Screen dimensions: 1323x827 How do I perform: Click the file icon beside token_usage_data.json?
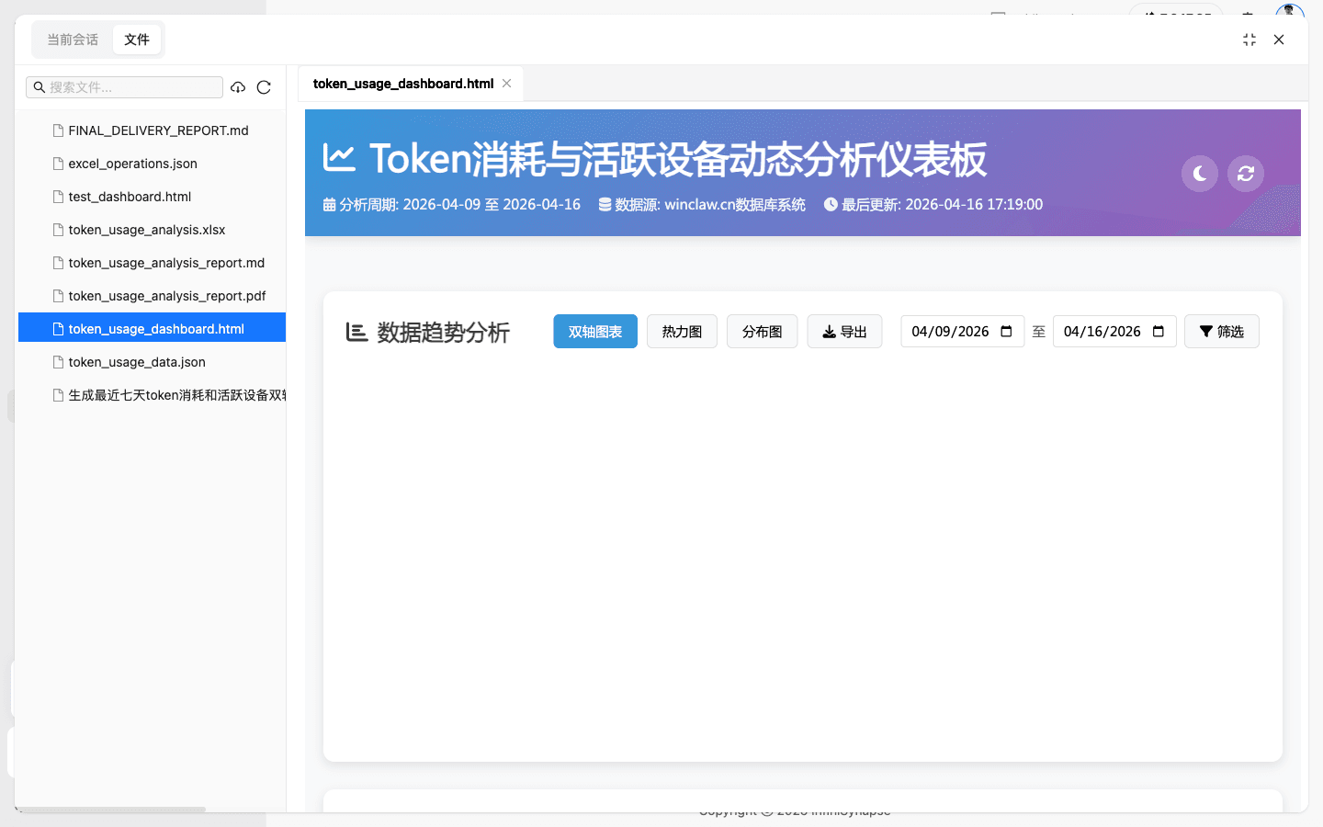click(57, 362)
